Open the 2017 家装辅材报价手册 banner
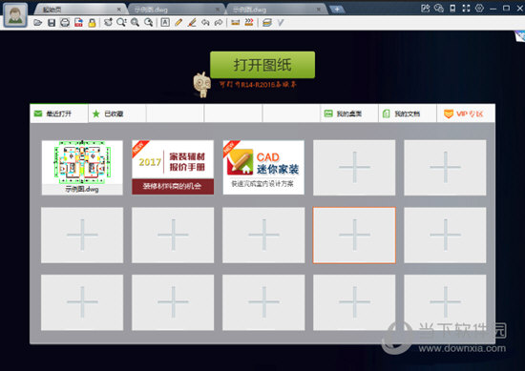 [x=173, y=167]
